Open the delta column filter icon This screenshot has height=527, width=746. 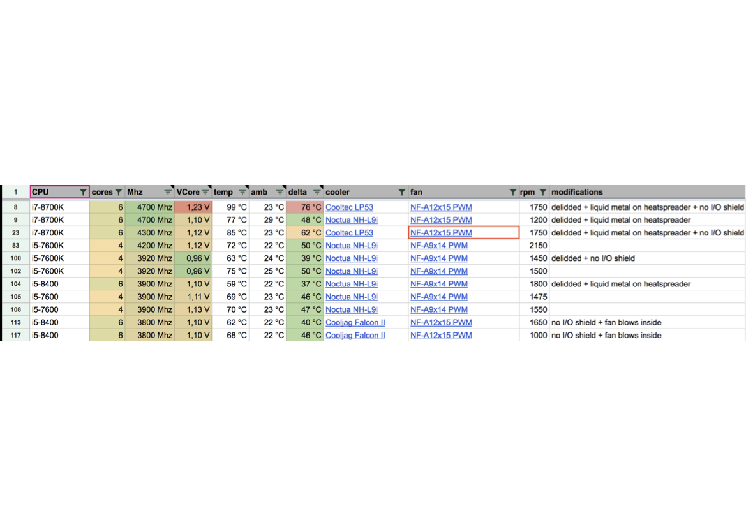click(317, 192)
